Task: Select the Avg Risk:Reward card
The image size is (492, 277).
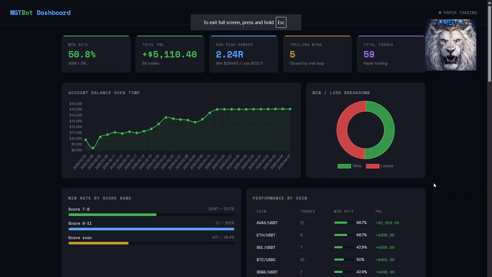Action: (x=243, y=54)
